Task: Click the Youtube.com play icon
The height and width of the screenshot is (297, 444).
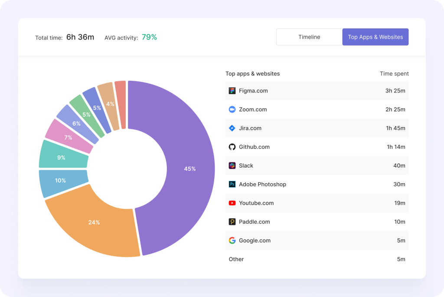Action: (x=232, y=203)
